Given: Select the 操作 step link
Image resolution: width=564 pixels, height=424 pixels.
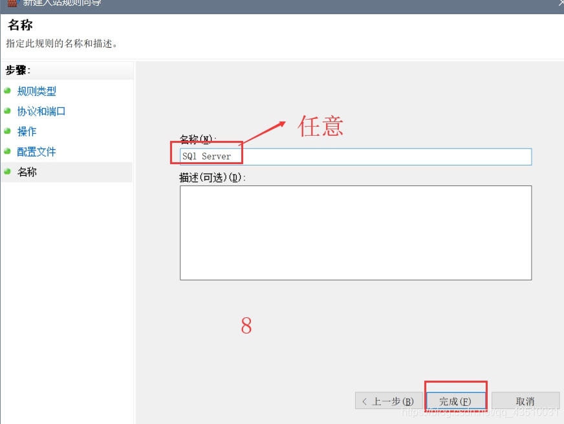Looking at the screenshot, I should click(27, 131).
